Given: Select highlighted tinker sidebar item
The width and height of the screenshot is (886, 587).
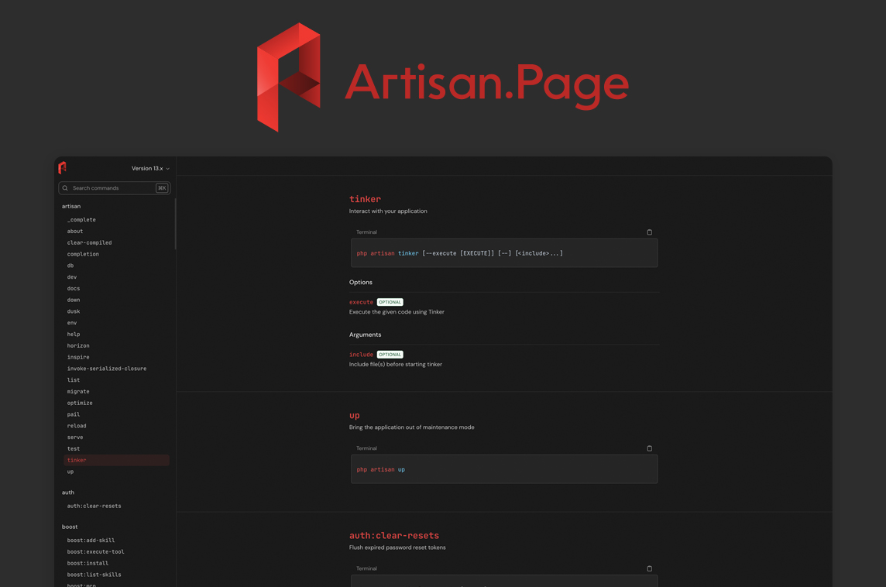Looking at the screenshot, I should (116, 460).
